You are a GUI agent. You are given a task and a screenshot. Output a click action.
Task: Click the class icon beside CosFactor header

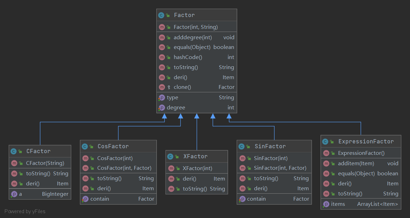pos(85,146)
